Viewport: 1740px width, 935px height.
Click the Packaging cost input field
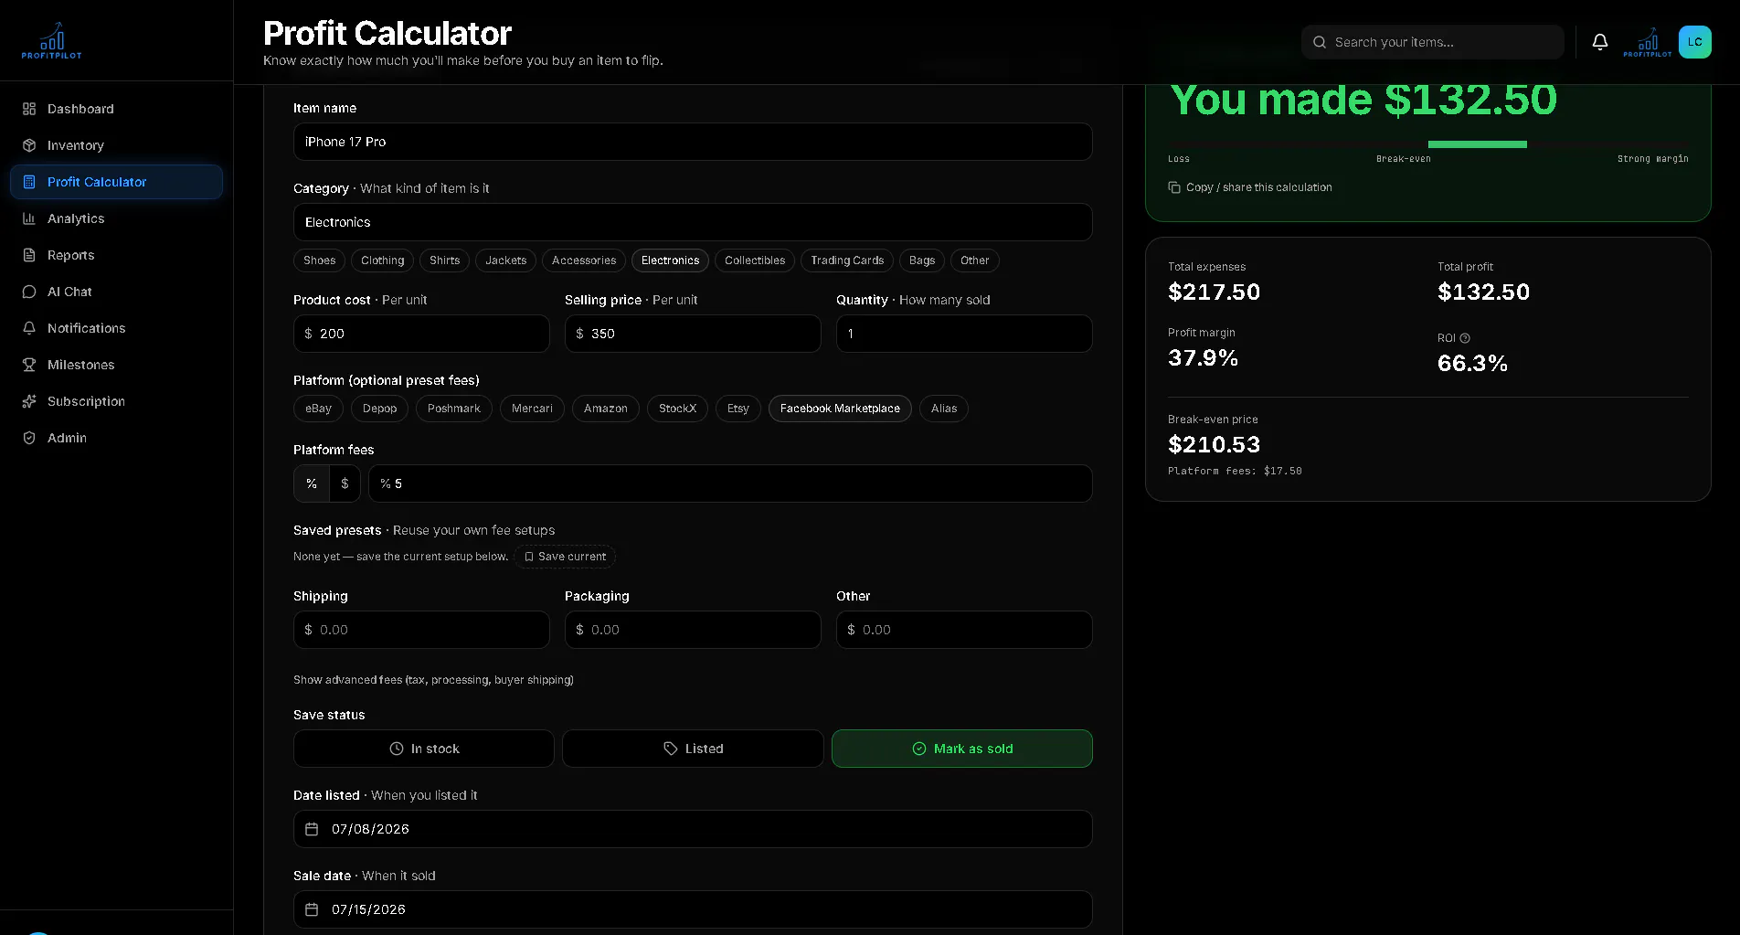tap(693, 630)
